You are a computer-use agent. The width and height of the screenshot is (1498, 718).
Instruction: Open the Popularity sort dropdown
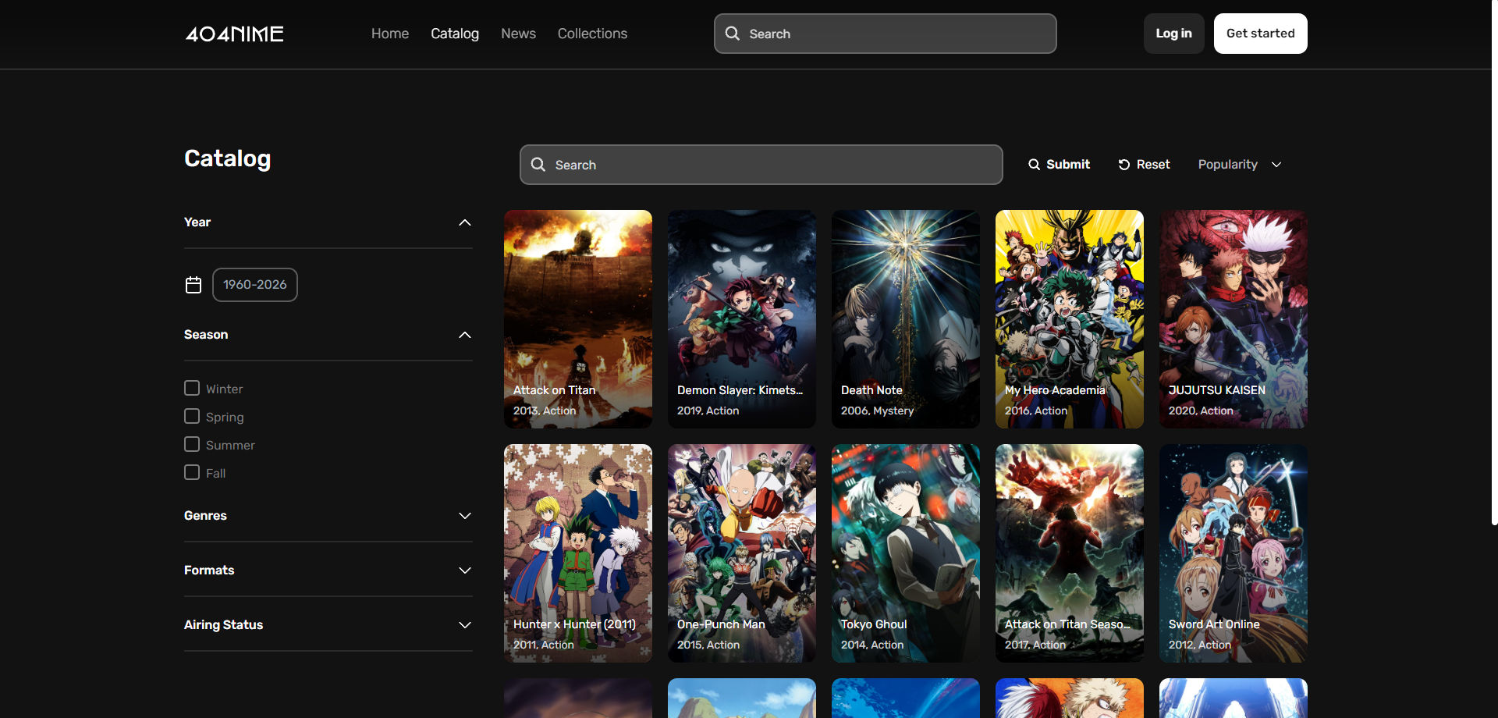pyautogui.click(x=1240, y=165)
